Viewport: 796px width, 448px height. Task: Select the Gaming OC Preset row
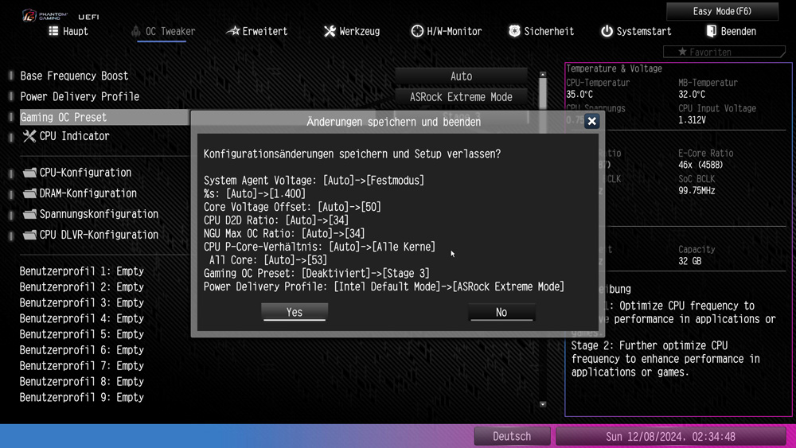pos(104,117)
